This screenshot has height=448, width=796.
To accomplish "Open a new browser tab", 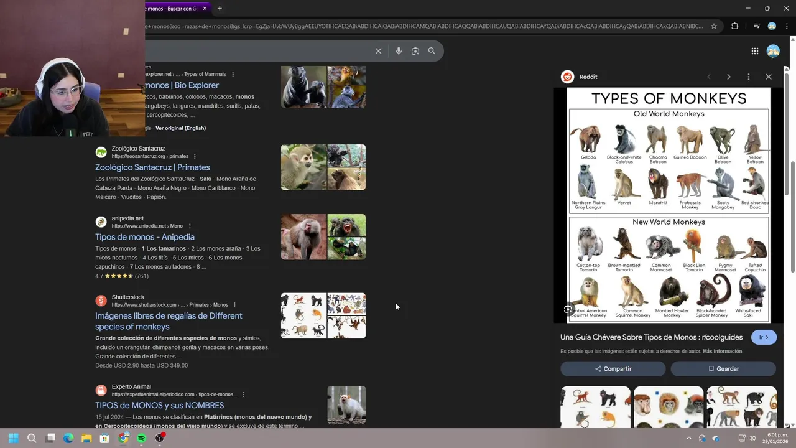I will pyautogui.click(x=220, y=8).
